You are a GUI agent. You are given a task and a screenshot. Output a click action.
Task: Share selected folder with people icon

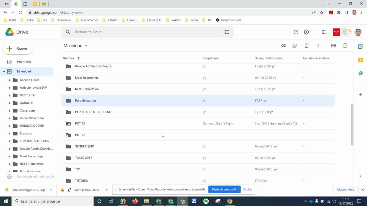[x=295, y=45]
